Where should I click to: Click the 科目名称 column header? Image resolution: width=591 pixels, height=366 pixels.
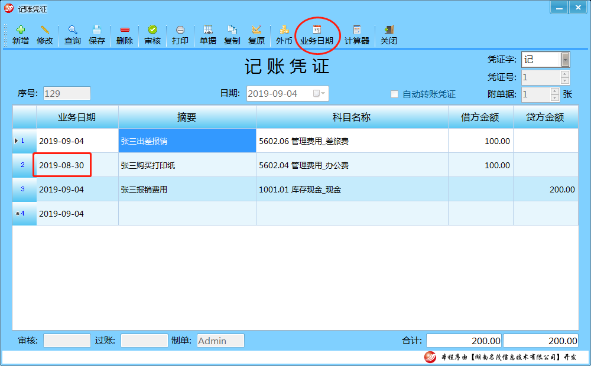pos(352,117)
